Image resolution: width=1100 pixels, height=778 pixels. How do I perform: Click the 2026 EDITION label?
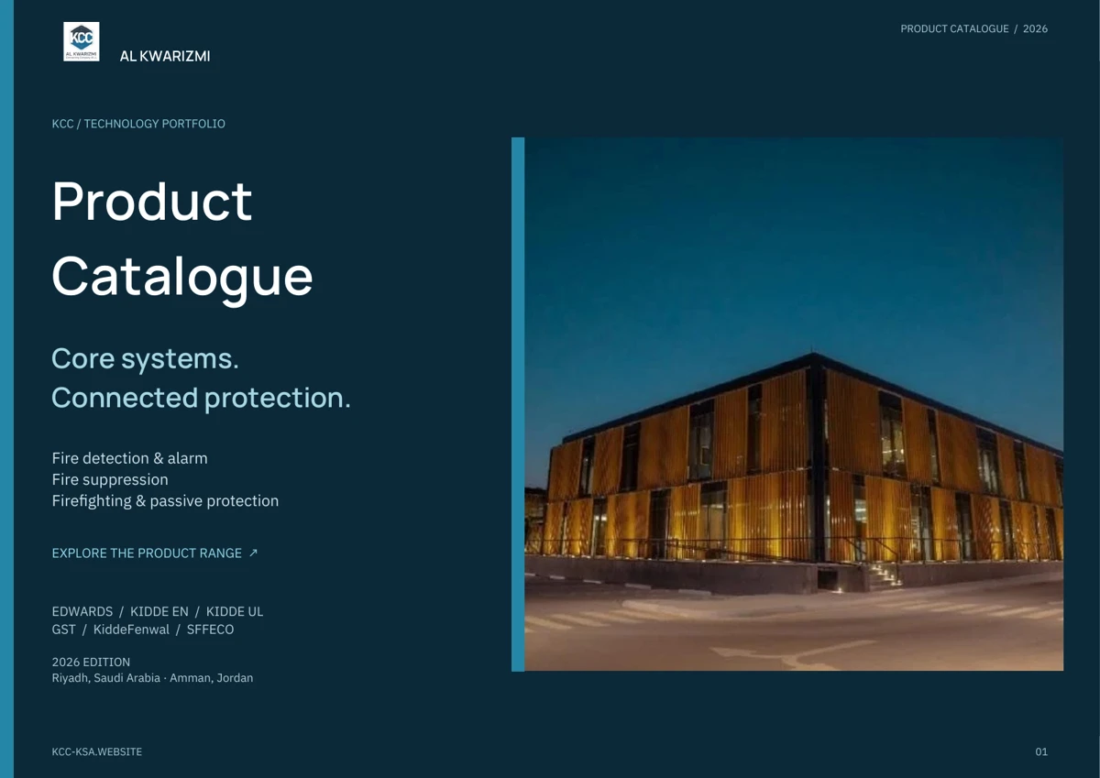point(91,662)
